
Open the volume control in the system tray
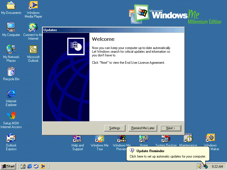pyautogui.click(x=199, y=166)
